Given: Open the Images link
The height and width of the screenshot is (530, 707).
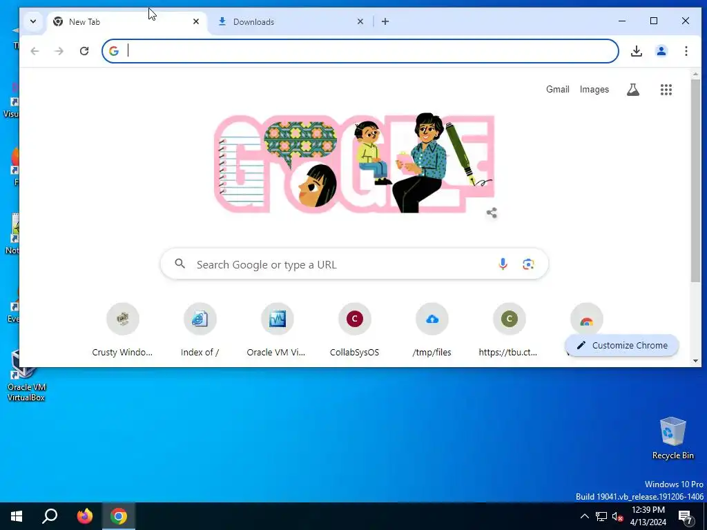Looking at the screenshot, I should point(594,89).
